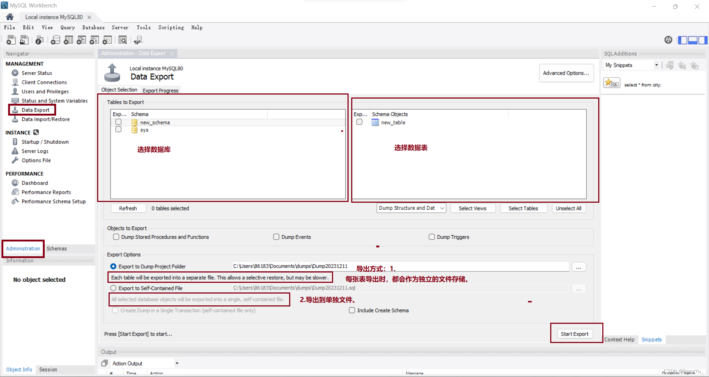Reconnect to DBMS toolbar icon
Viewport: 709px width, 377px height.
[138, 40]
